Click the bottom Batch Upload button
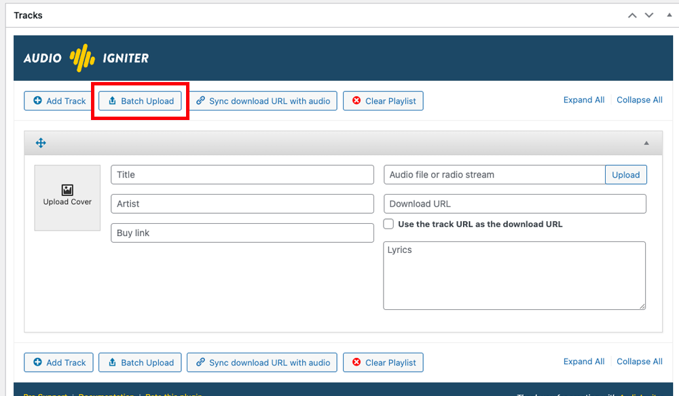679x396 pixels. pos(140,362)
